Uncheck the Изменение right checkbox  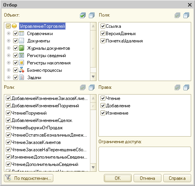tap(103, 113)
